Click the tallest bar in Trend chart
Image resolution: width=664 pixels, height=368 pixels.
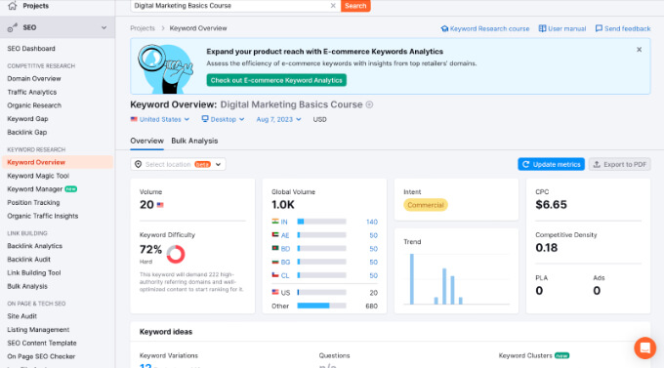click(x=412, y=278)
